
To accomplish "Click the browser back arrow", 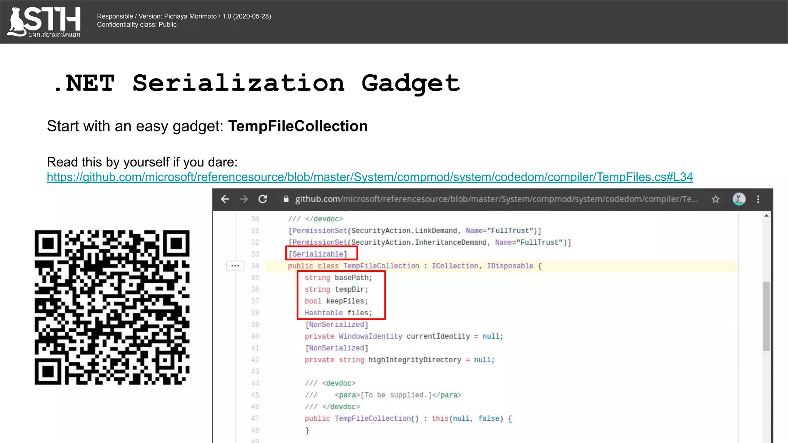I will (225, 199).
